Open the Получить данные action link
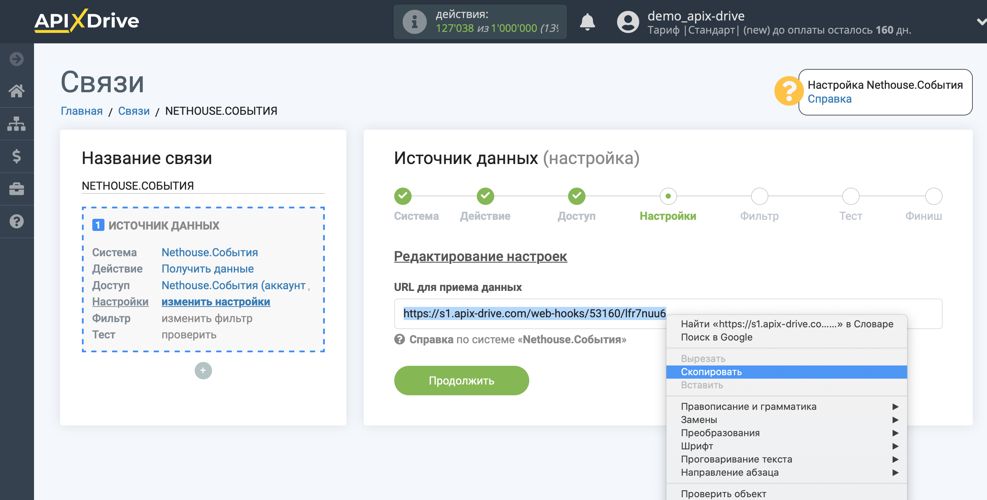This screenshot has width=987, height=500. click(x=207, y=269)
